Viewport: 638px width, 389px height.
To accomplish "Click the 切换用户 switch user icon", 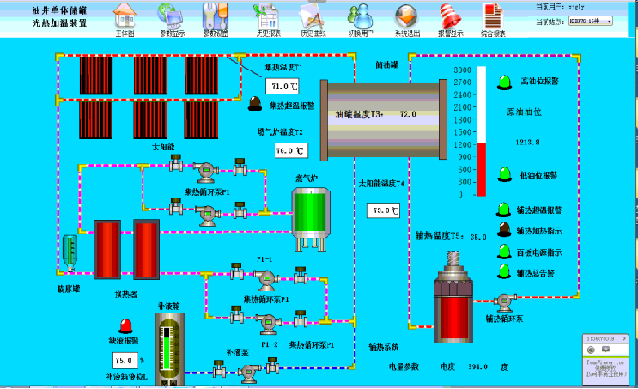I will pos(361,17).
